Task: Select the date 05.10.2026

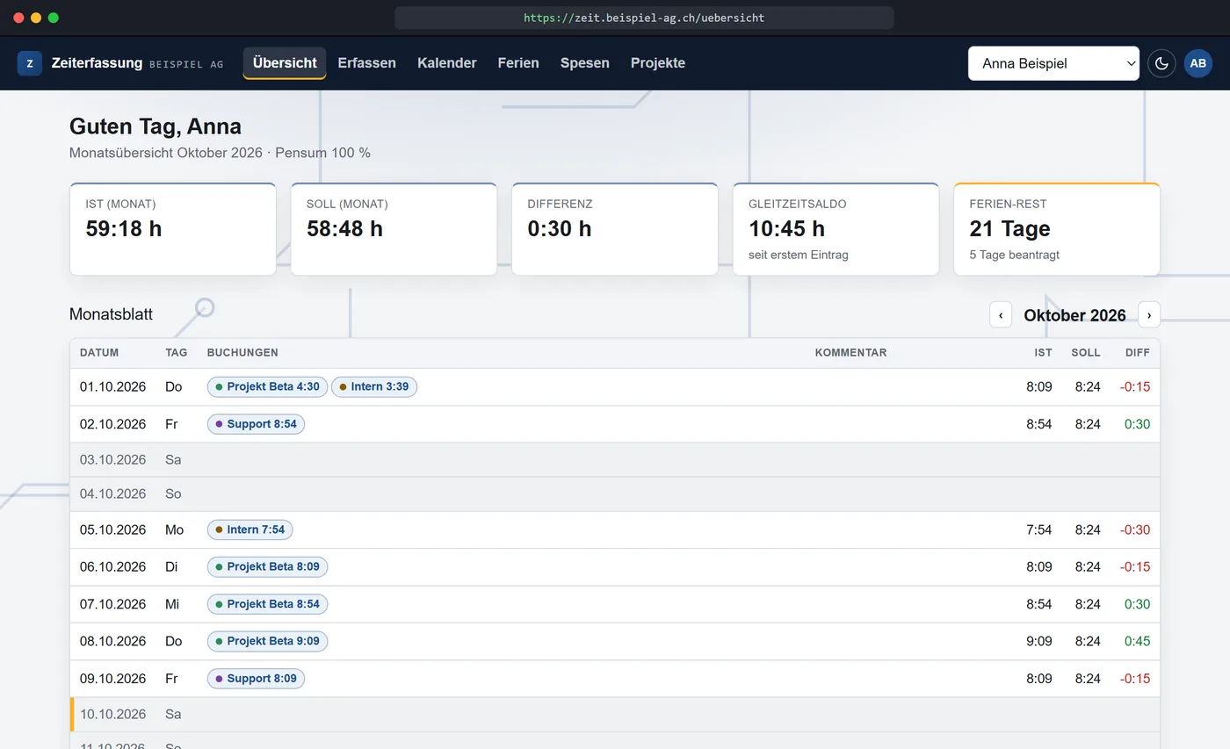Action: tap(112, 529)
